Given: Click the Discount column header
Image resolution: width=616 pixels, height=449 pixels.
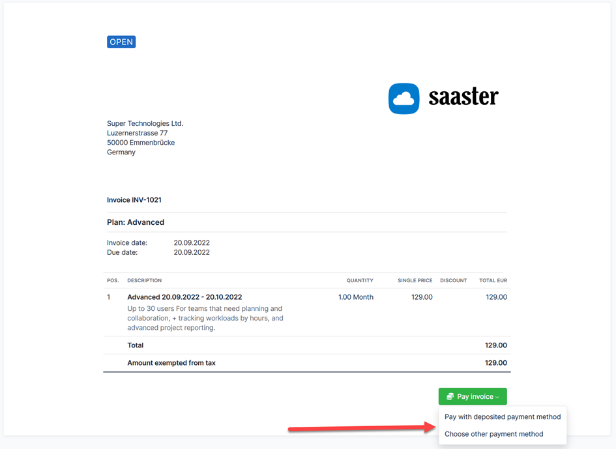Looking at the screenshot, I should pos(453,280).
